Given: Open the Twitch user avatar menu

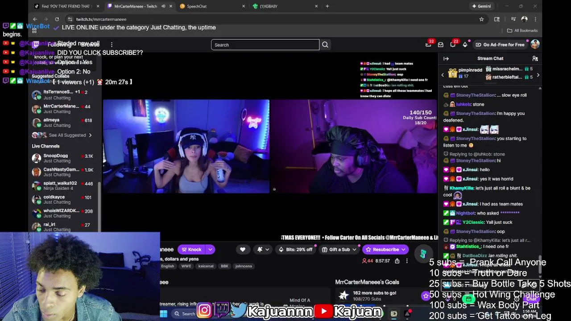Looking at the screenshot, I should [x=535, y=44].
